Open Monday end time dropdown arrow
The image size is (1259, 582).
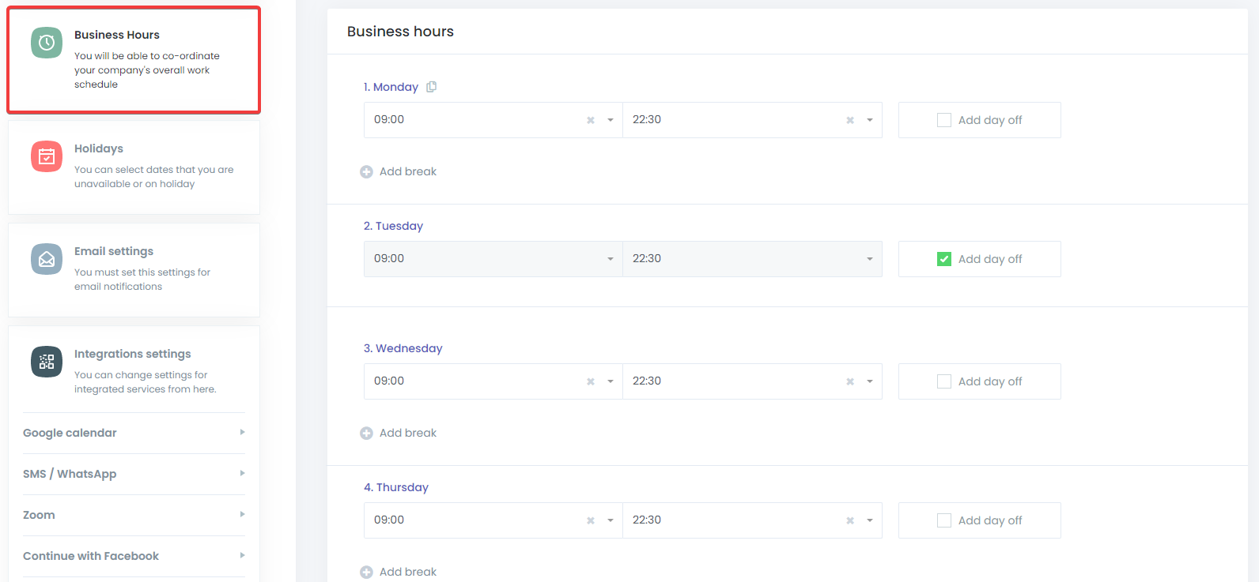tap(870, 120)
